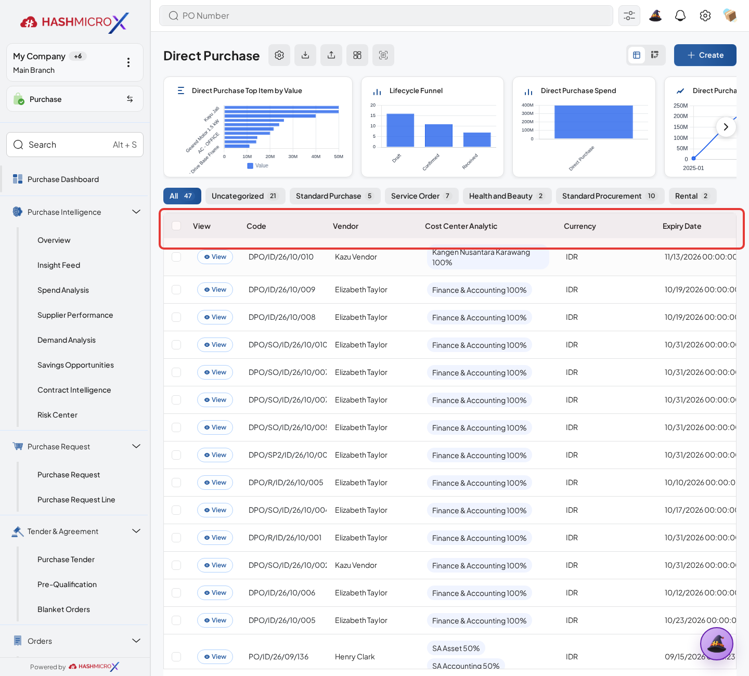The width and height of the screenshot is (749, 676).
Task: Open Blanket Orders in the sidebar
Action: click(x=63, y=609)
